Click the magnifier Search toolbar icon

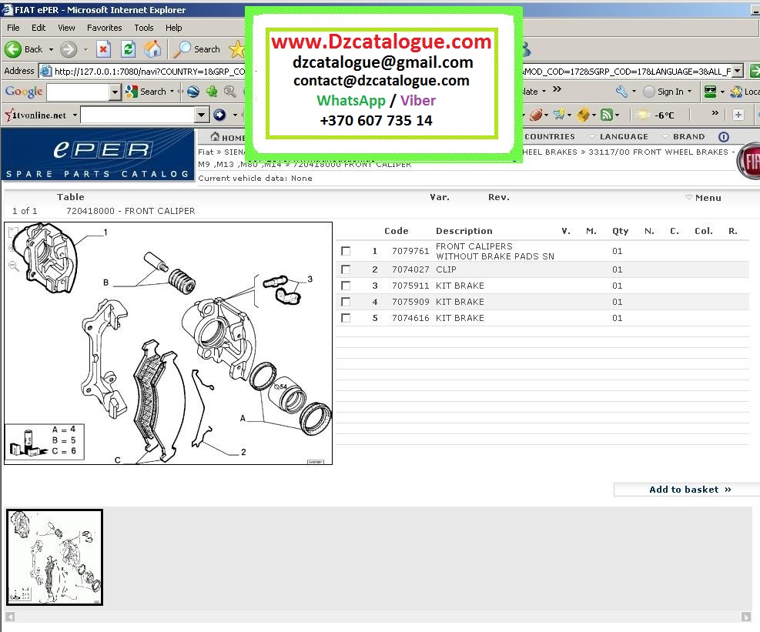182,49
